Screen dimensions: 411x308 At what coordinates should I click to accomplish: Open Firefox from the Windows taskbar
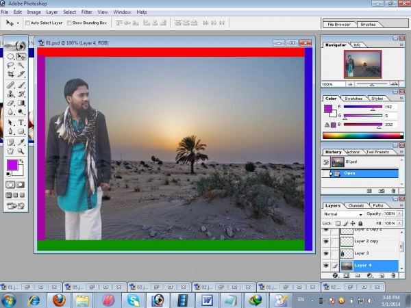[x=58, y=300]
